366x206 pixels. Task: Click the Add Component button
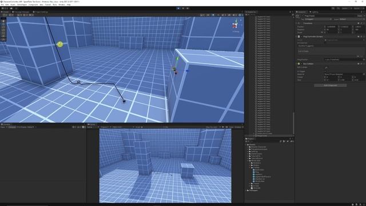coord(331,85)
